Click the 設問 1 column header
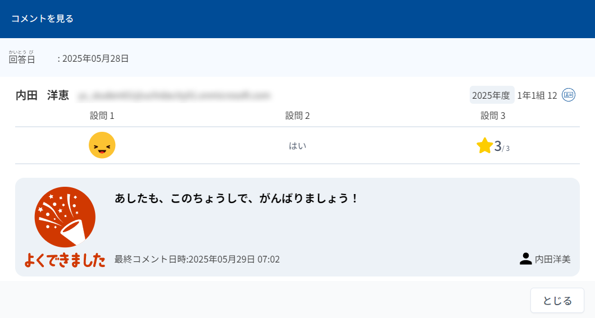Screen dimensions: 595x318 coord(102,116)
